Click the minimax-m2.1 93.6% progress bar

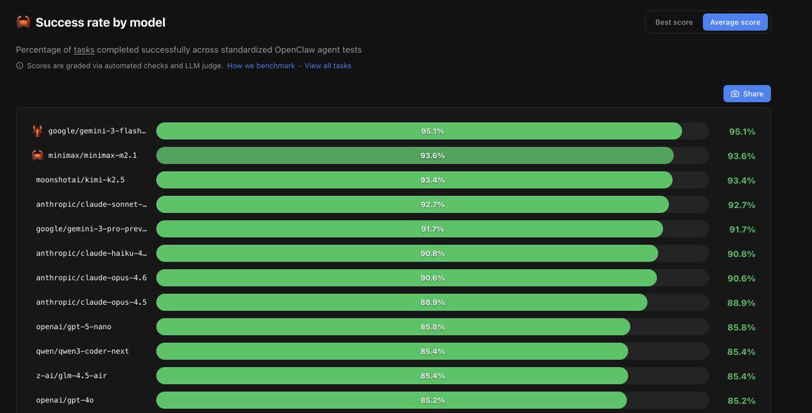[x=432, y=155]
